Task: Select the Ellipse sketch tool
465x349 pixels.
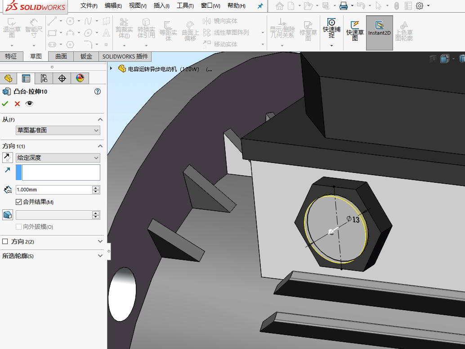Action: click(88, 33)
